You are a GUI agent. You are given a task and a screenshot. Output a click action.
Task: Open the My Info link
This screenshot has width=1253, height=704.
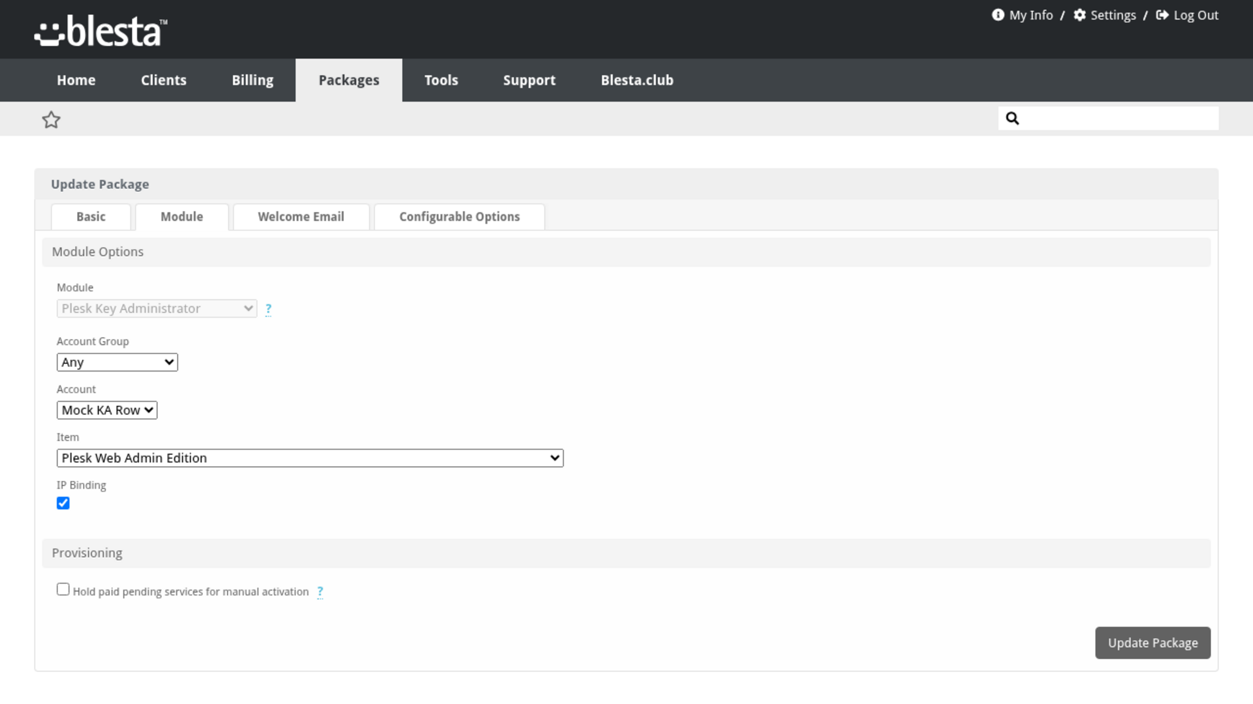1031,15
